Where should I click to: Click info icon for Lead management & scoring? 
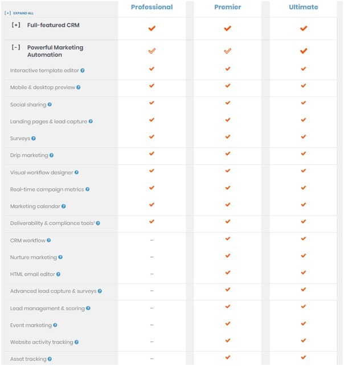(88, 308)
